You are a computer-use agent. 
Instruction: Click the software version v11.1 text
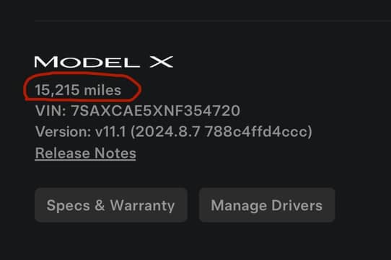[110, 131]
